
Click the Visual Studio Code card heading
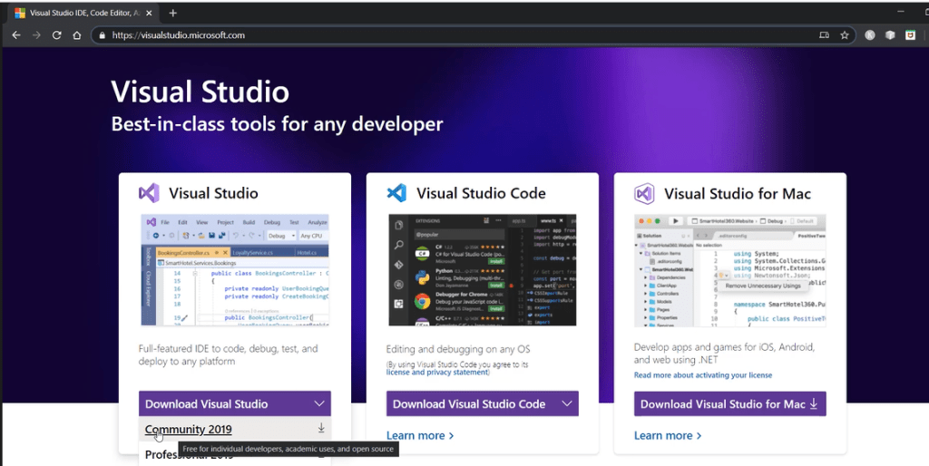pyautogui.click(x=481, y=193)
